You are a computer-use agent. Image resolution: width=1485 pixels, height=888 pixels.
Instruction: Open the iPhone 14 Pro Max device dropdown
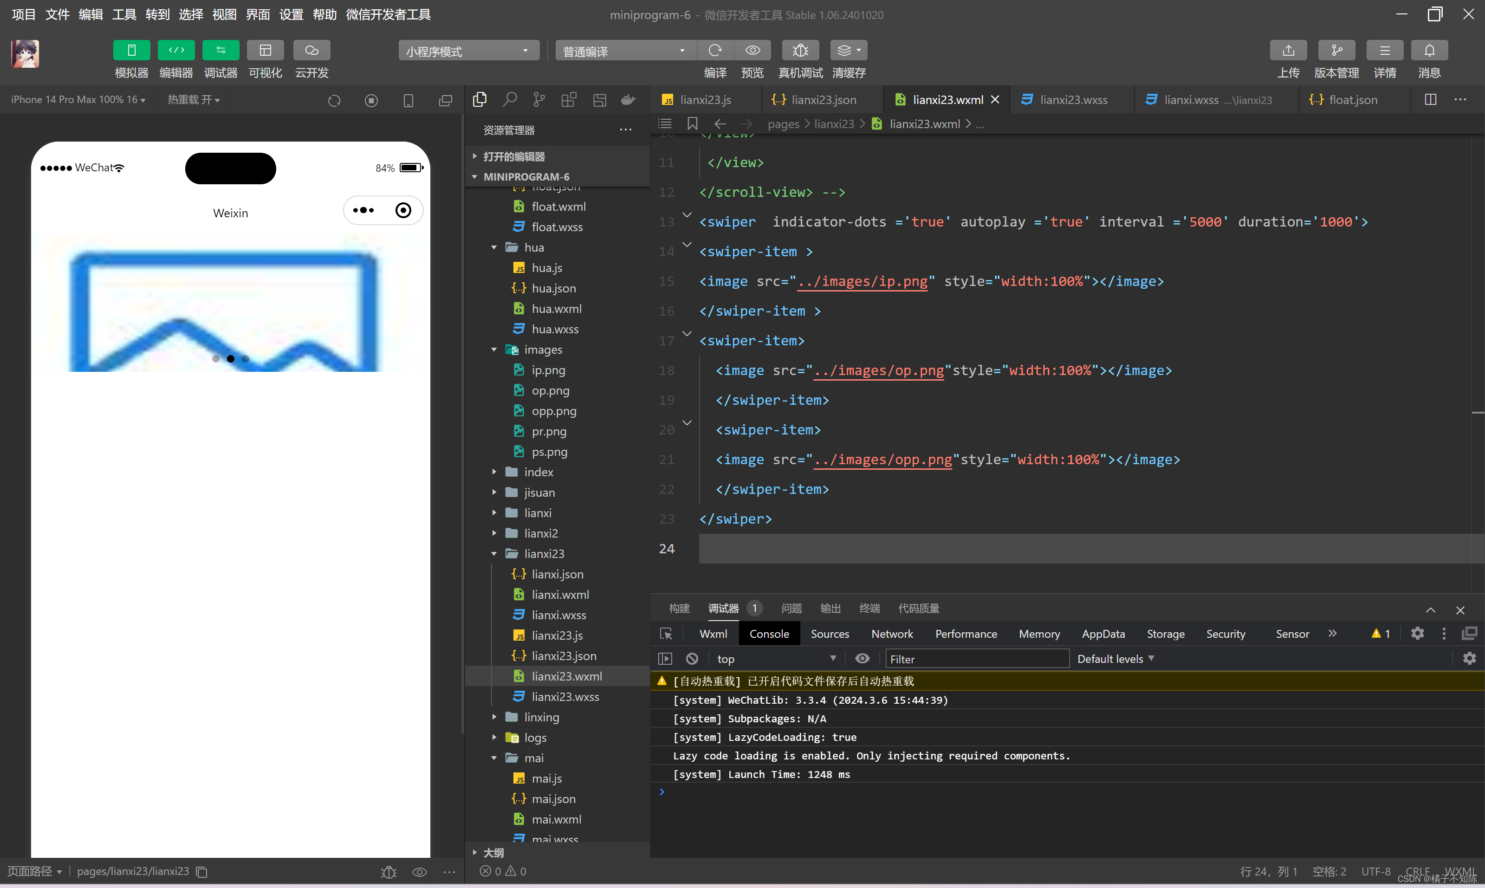click(78, 99)
